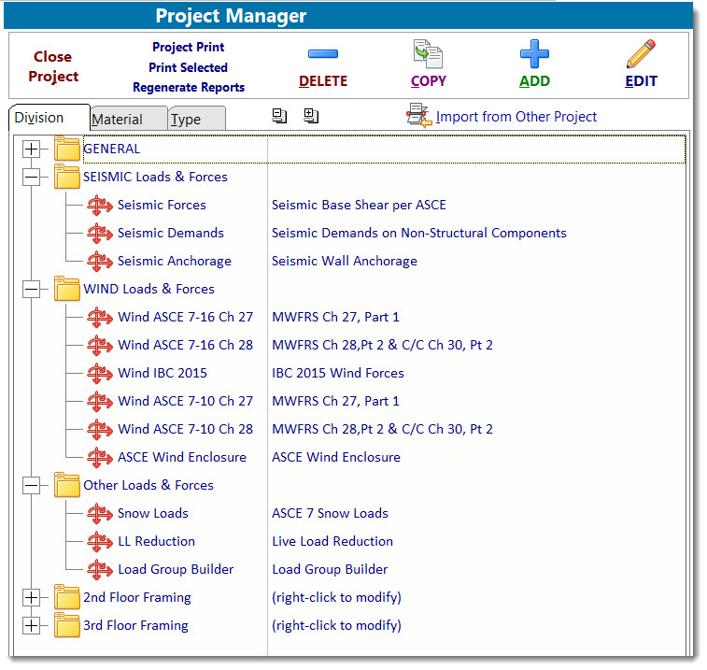Viewport: 707px width, 670px height.
Task: Click the red icon beside Snow Loads
Action: tap(99, 513)
